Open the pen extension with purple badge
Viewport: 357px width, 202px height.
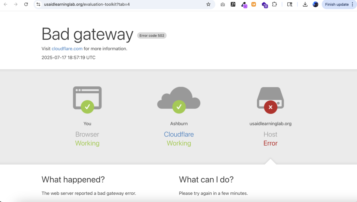click(244, 5)
